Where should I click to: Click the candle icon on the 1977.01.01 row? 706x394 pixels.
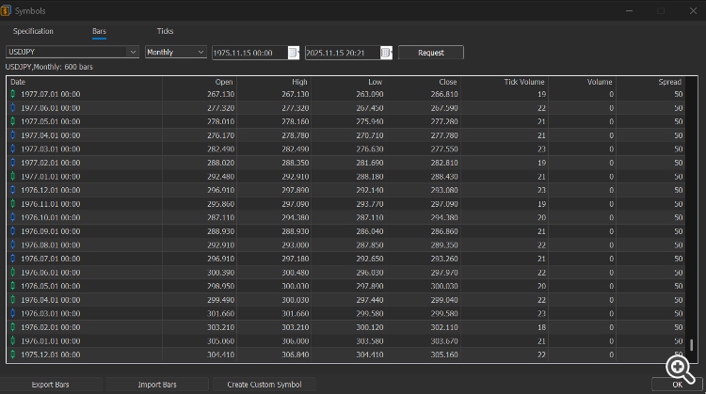point(12,176)
